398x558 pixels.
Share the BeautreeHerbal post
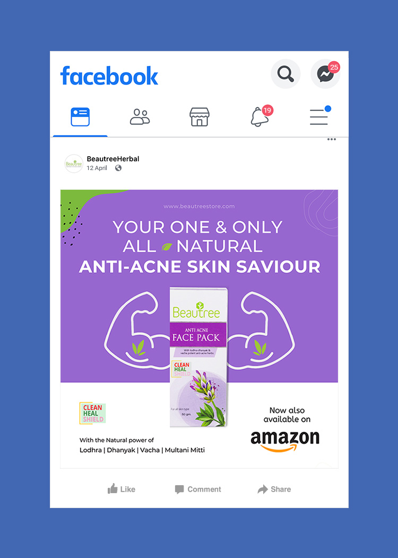274,489
